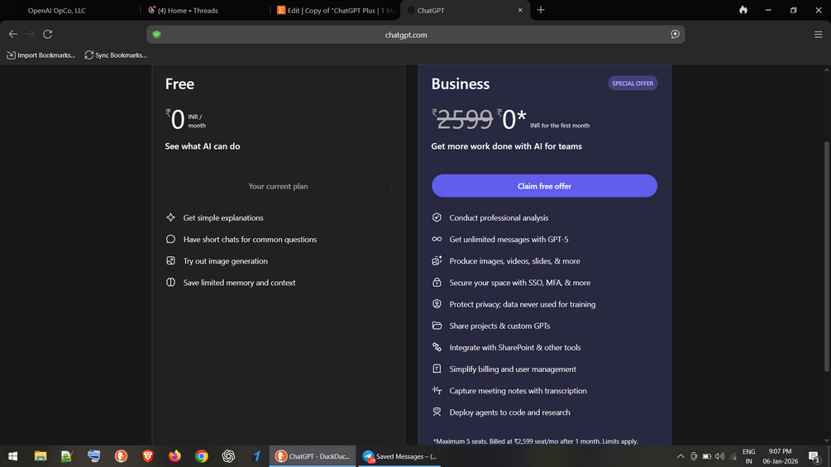Viewport: 831px width, 467px height.
Task: Click the Your current plan button
Action: (278, 186)
